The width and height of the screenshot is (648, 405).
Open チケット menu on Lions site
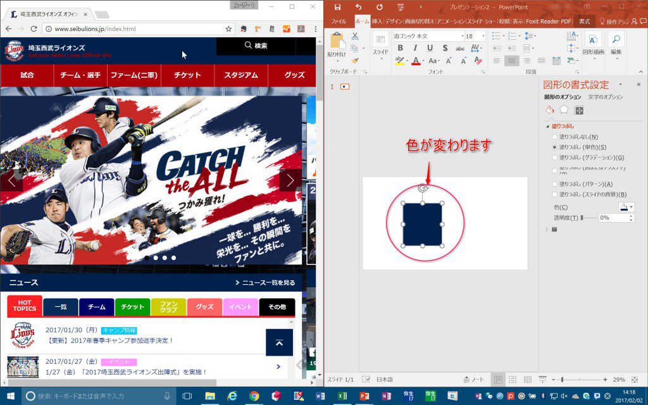187,75
